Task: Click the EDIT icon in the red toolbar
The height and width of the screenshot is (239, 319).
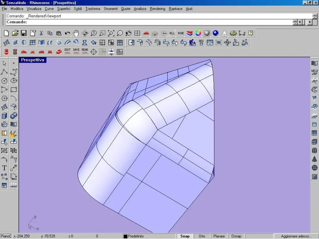Action: [x=67, y=52]
